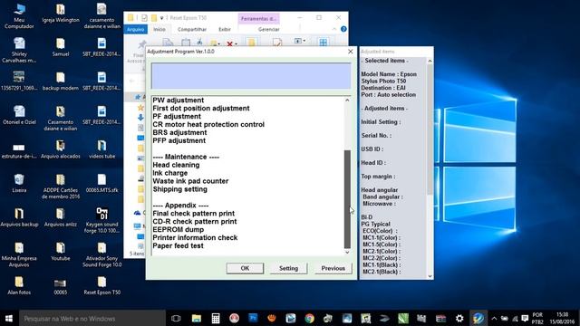The width and height of the screenshot is (580, 326).
Task: Click the scissors cut icon in Explorer ribbon
Action: [x=199, y=42]
